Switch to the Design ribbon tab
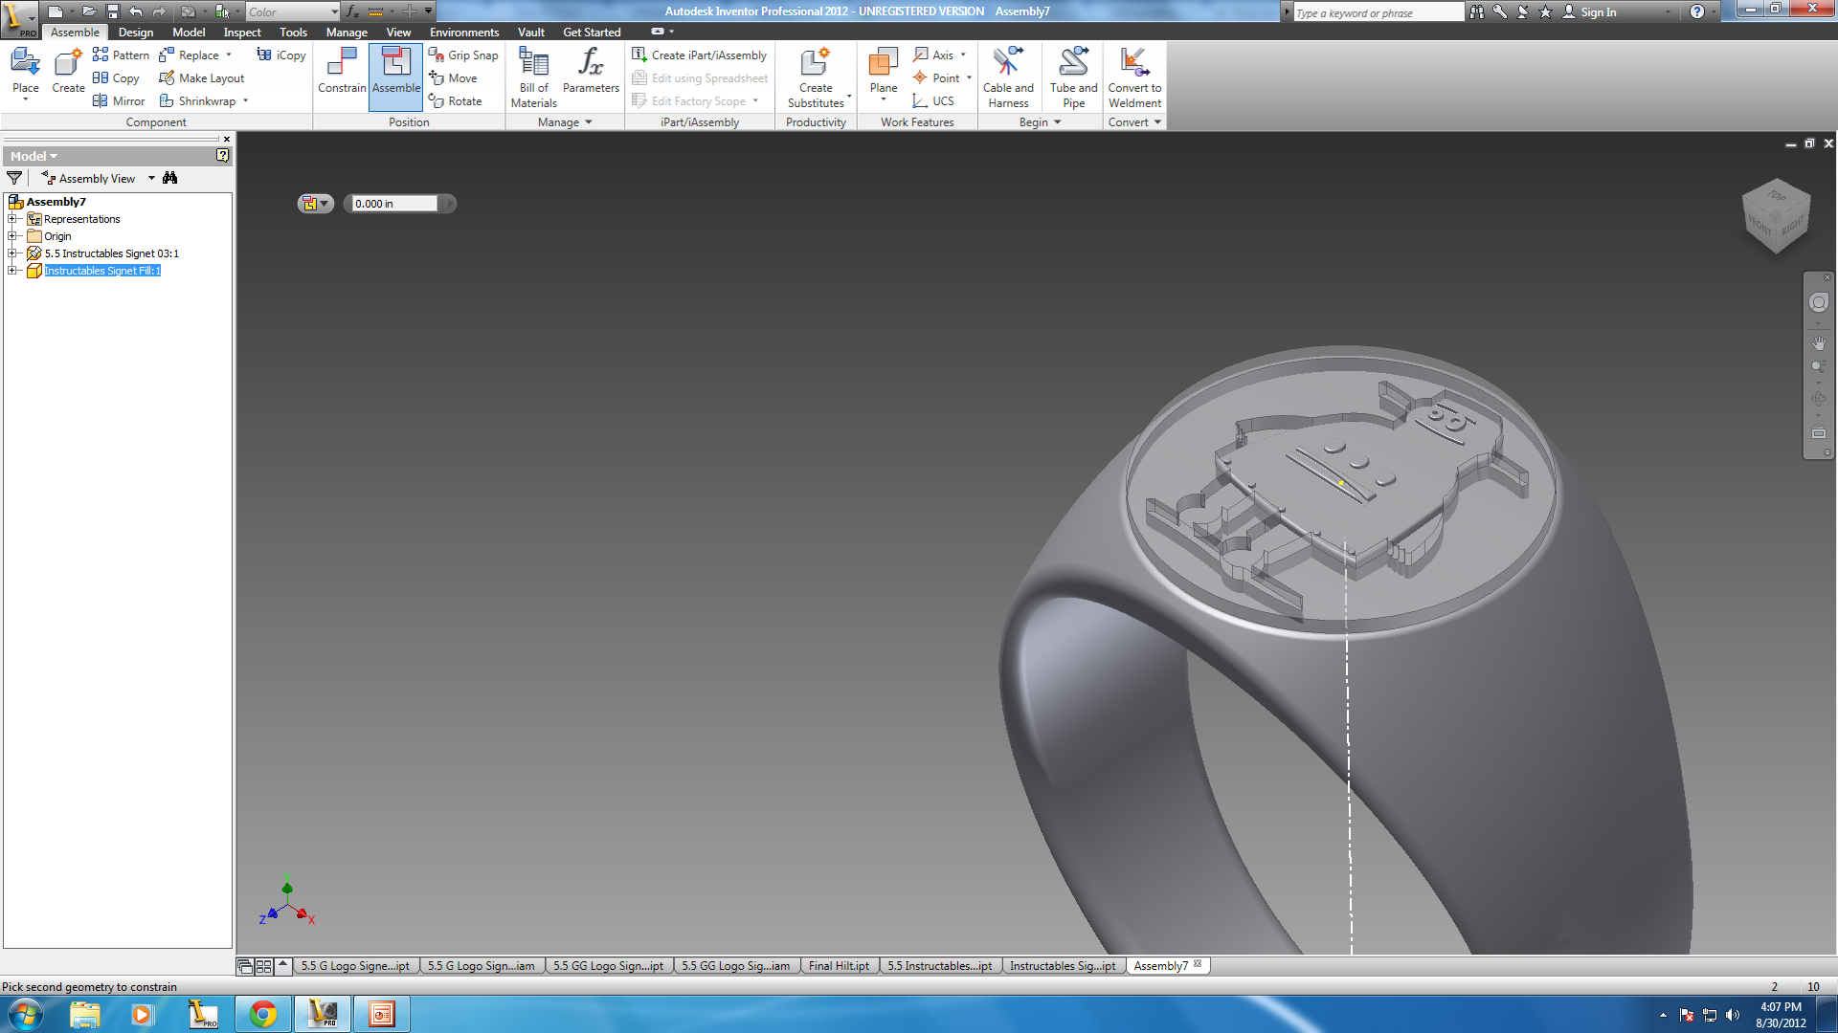Viewport: 1838px width, 1033px height. pos(136,33)
